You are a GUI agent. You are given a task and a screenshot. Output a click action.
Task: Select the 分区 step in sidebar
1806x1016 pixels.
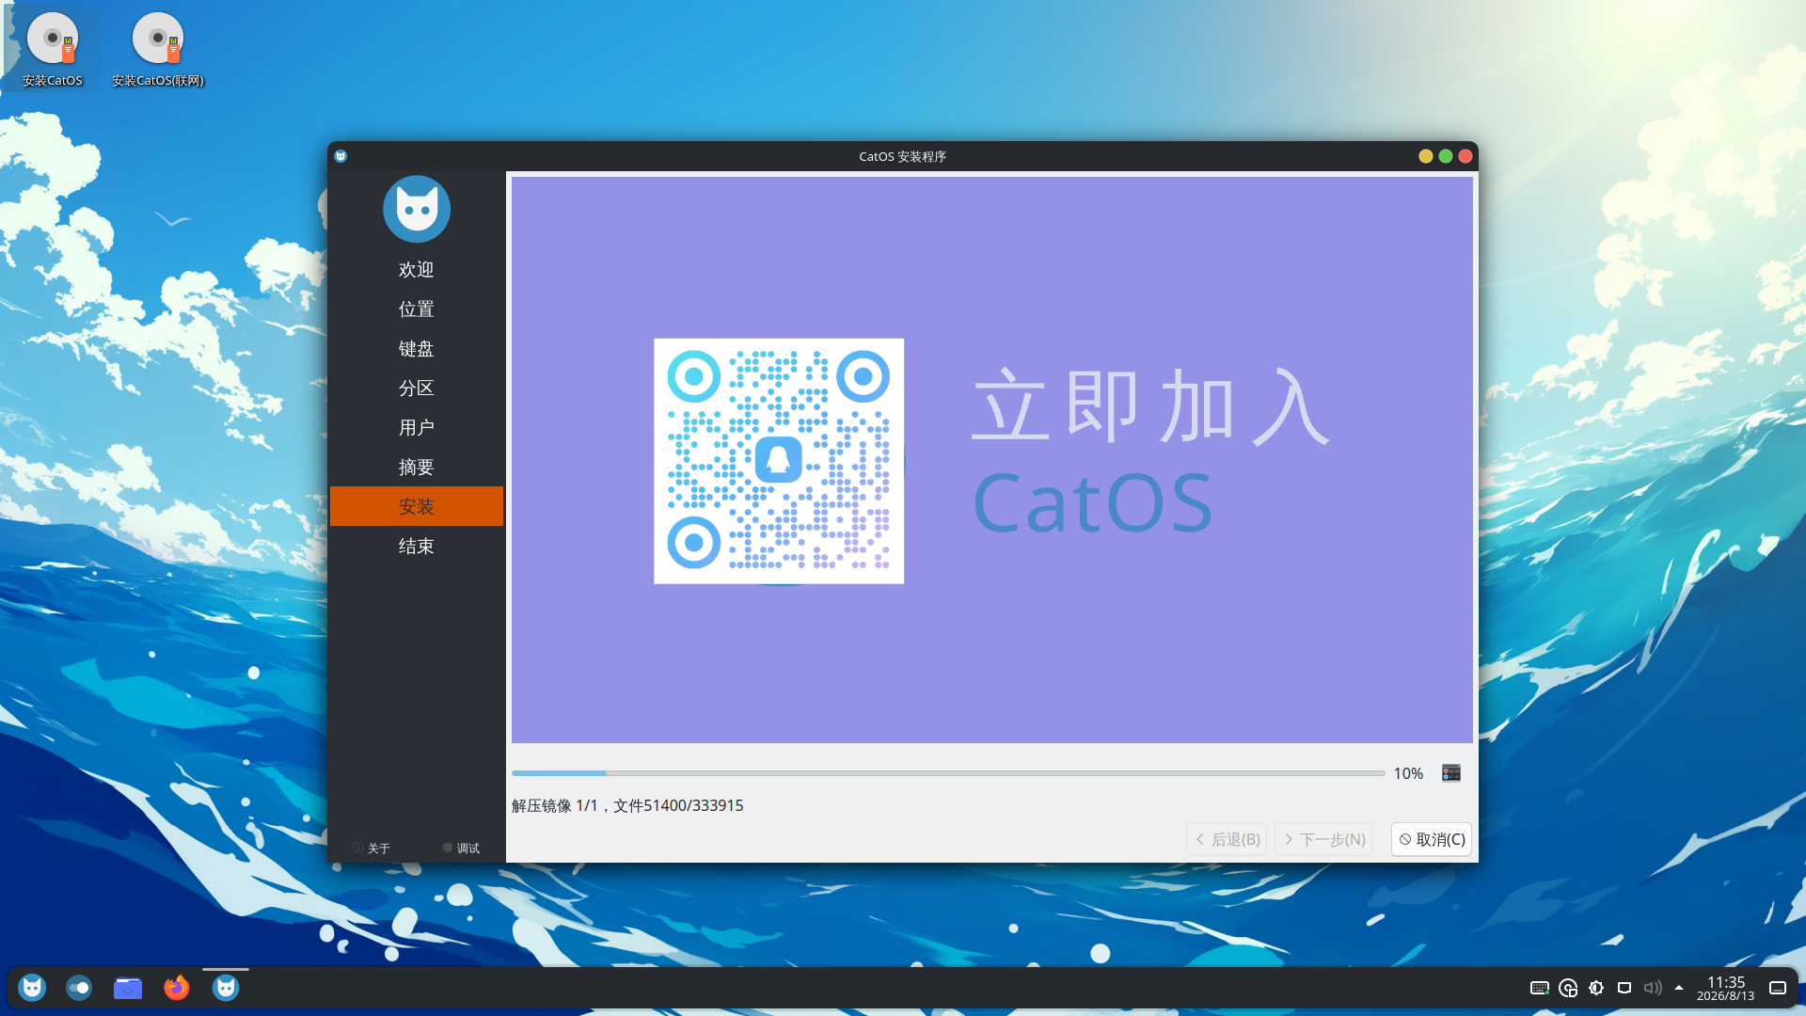coord(417,389)
